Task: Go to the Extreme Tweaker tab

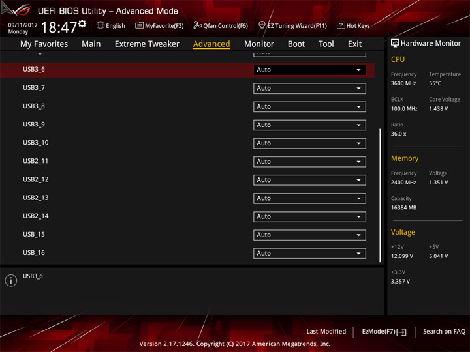Action: 147,44
